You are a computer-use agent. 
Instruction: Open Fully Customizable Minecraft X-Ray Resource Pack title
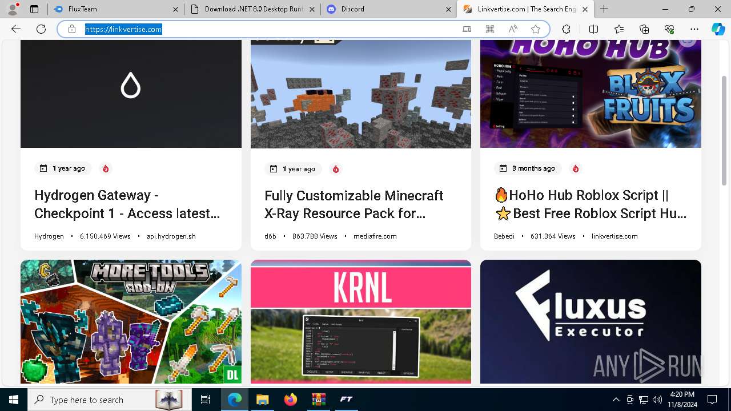354,204
